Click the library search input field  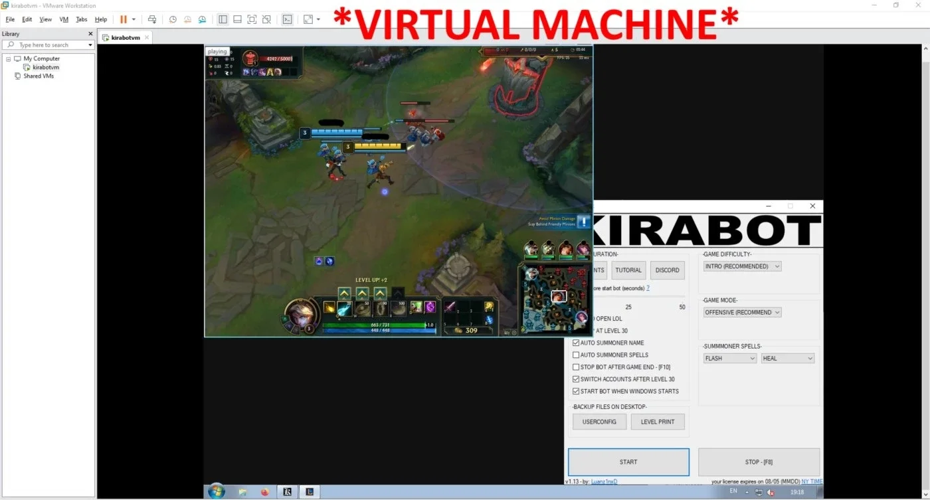point(48,45)
